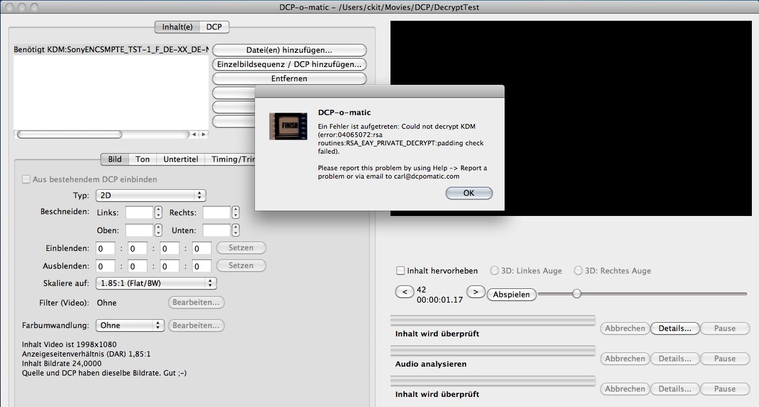
Task: Click the Unten crop stepper
Action: click(x=236, y=230)
